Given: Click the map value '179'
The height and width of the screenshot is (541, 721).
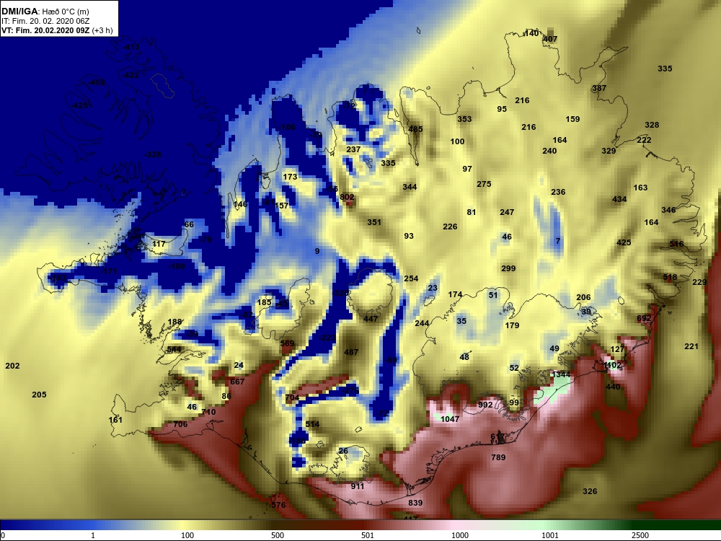Looking at the screenshot, I should [x=512, y=326].
